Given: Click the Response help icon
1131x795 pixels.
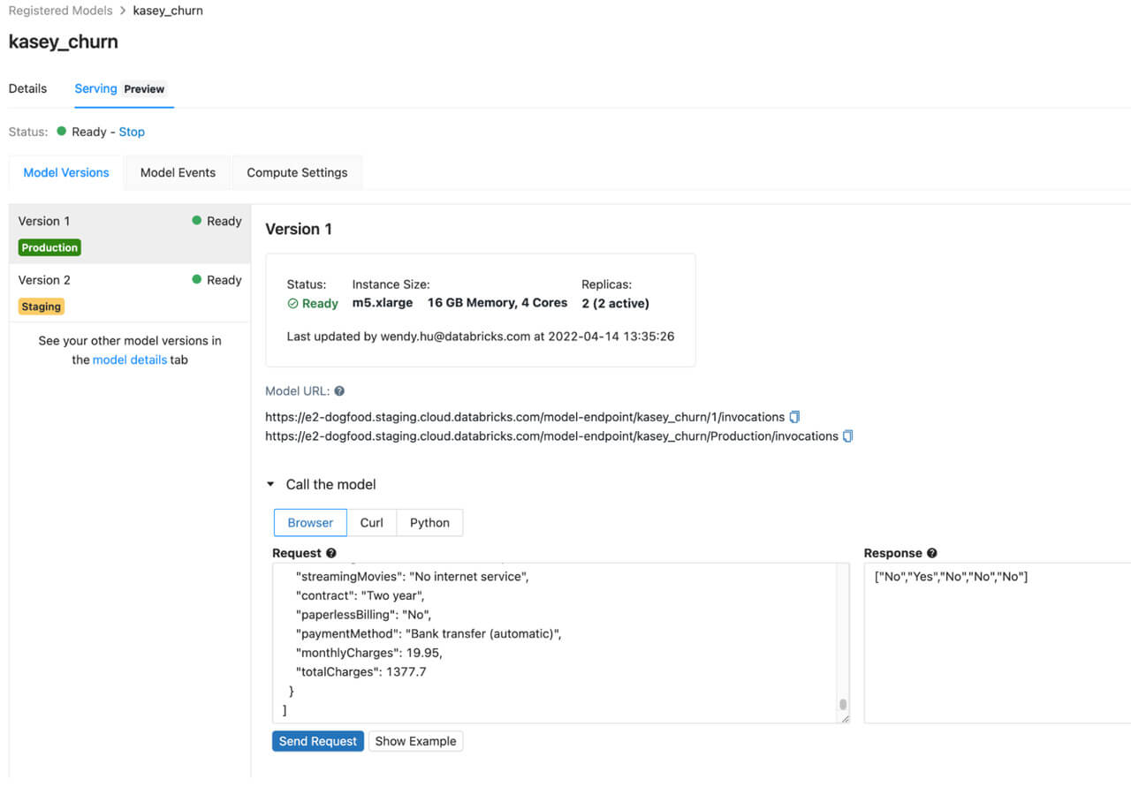Looking at the screenshot, I should point(932,553).
